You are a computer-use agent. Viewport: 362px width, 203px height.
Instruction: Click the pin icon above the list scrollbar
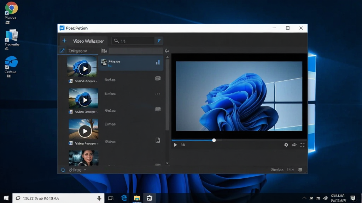coord(167,51)
